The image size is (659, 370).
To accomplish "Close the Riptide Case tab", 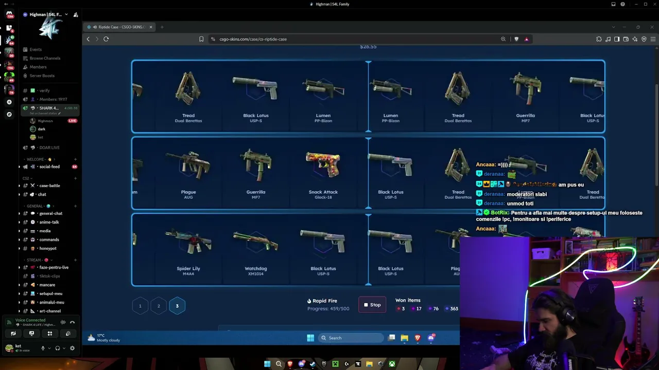I will pyautogui.click(x=151, y=27).
